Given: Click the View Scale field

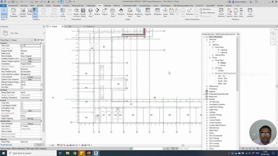Looking at the screenshot, I should tap(30, 45).
